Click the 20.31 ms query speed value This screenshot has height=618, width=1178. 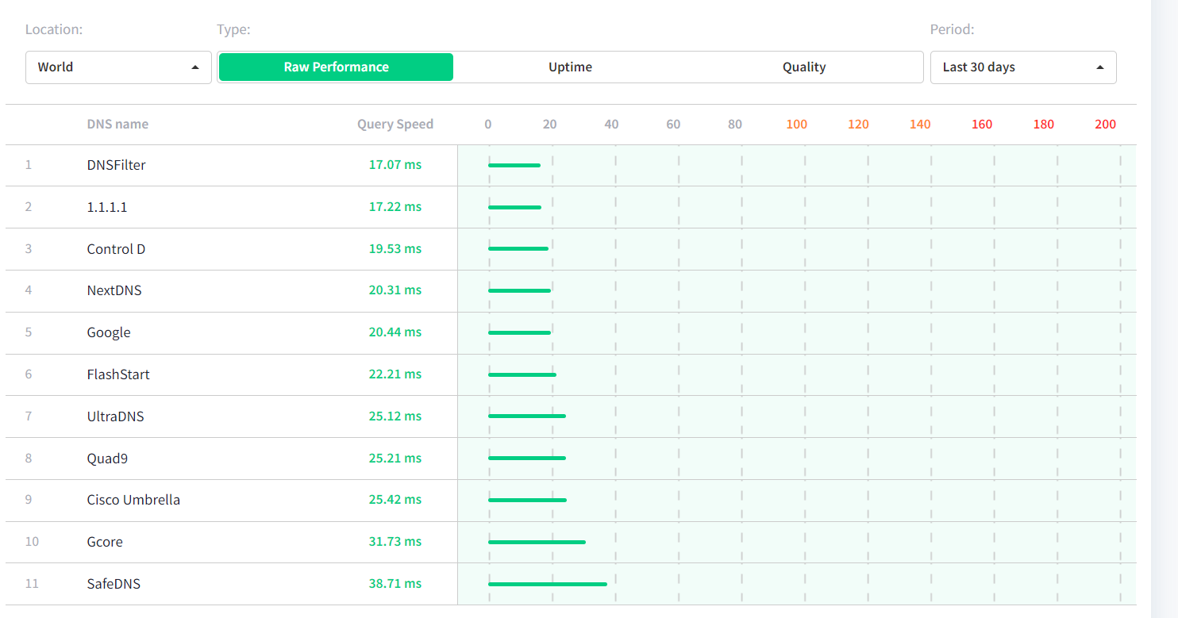(395, 290)
